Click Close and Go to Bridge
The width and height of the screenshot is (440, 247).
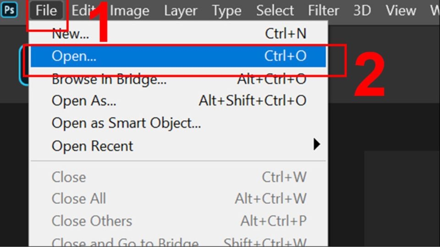[x=125, y=242]
